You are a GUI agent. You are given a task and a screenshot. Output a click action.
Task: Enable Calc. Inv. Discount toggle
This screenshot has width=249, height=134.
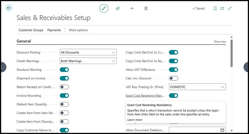pos(173,78)
